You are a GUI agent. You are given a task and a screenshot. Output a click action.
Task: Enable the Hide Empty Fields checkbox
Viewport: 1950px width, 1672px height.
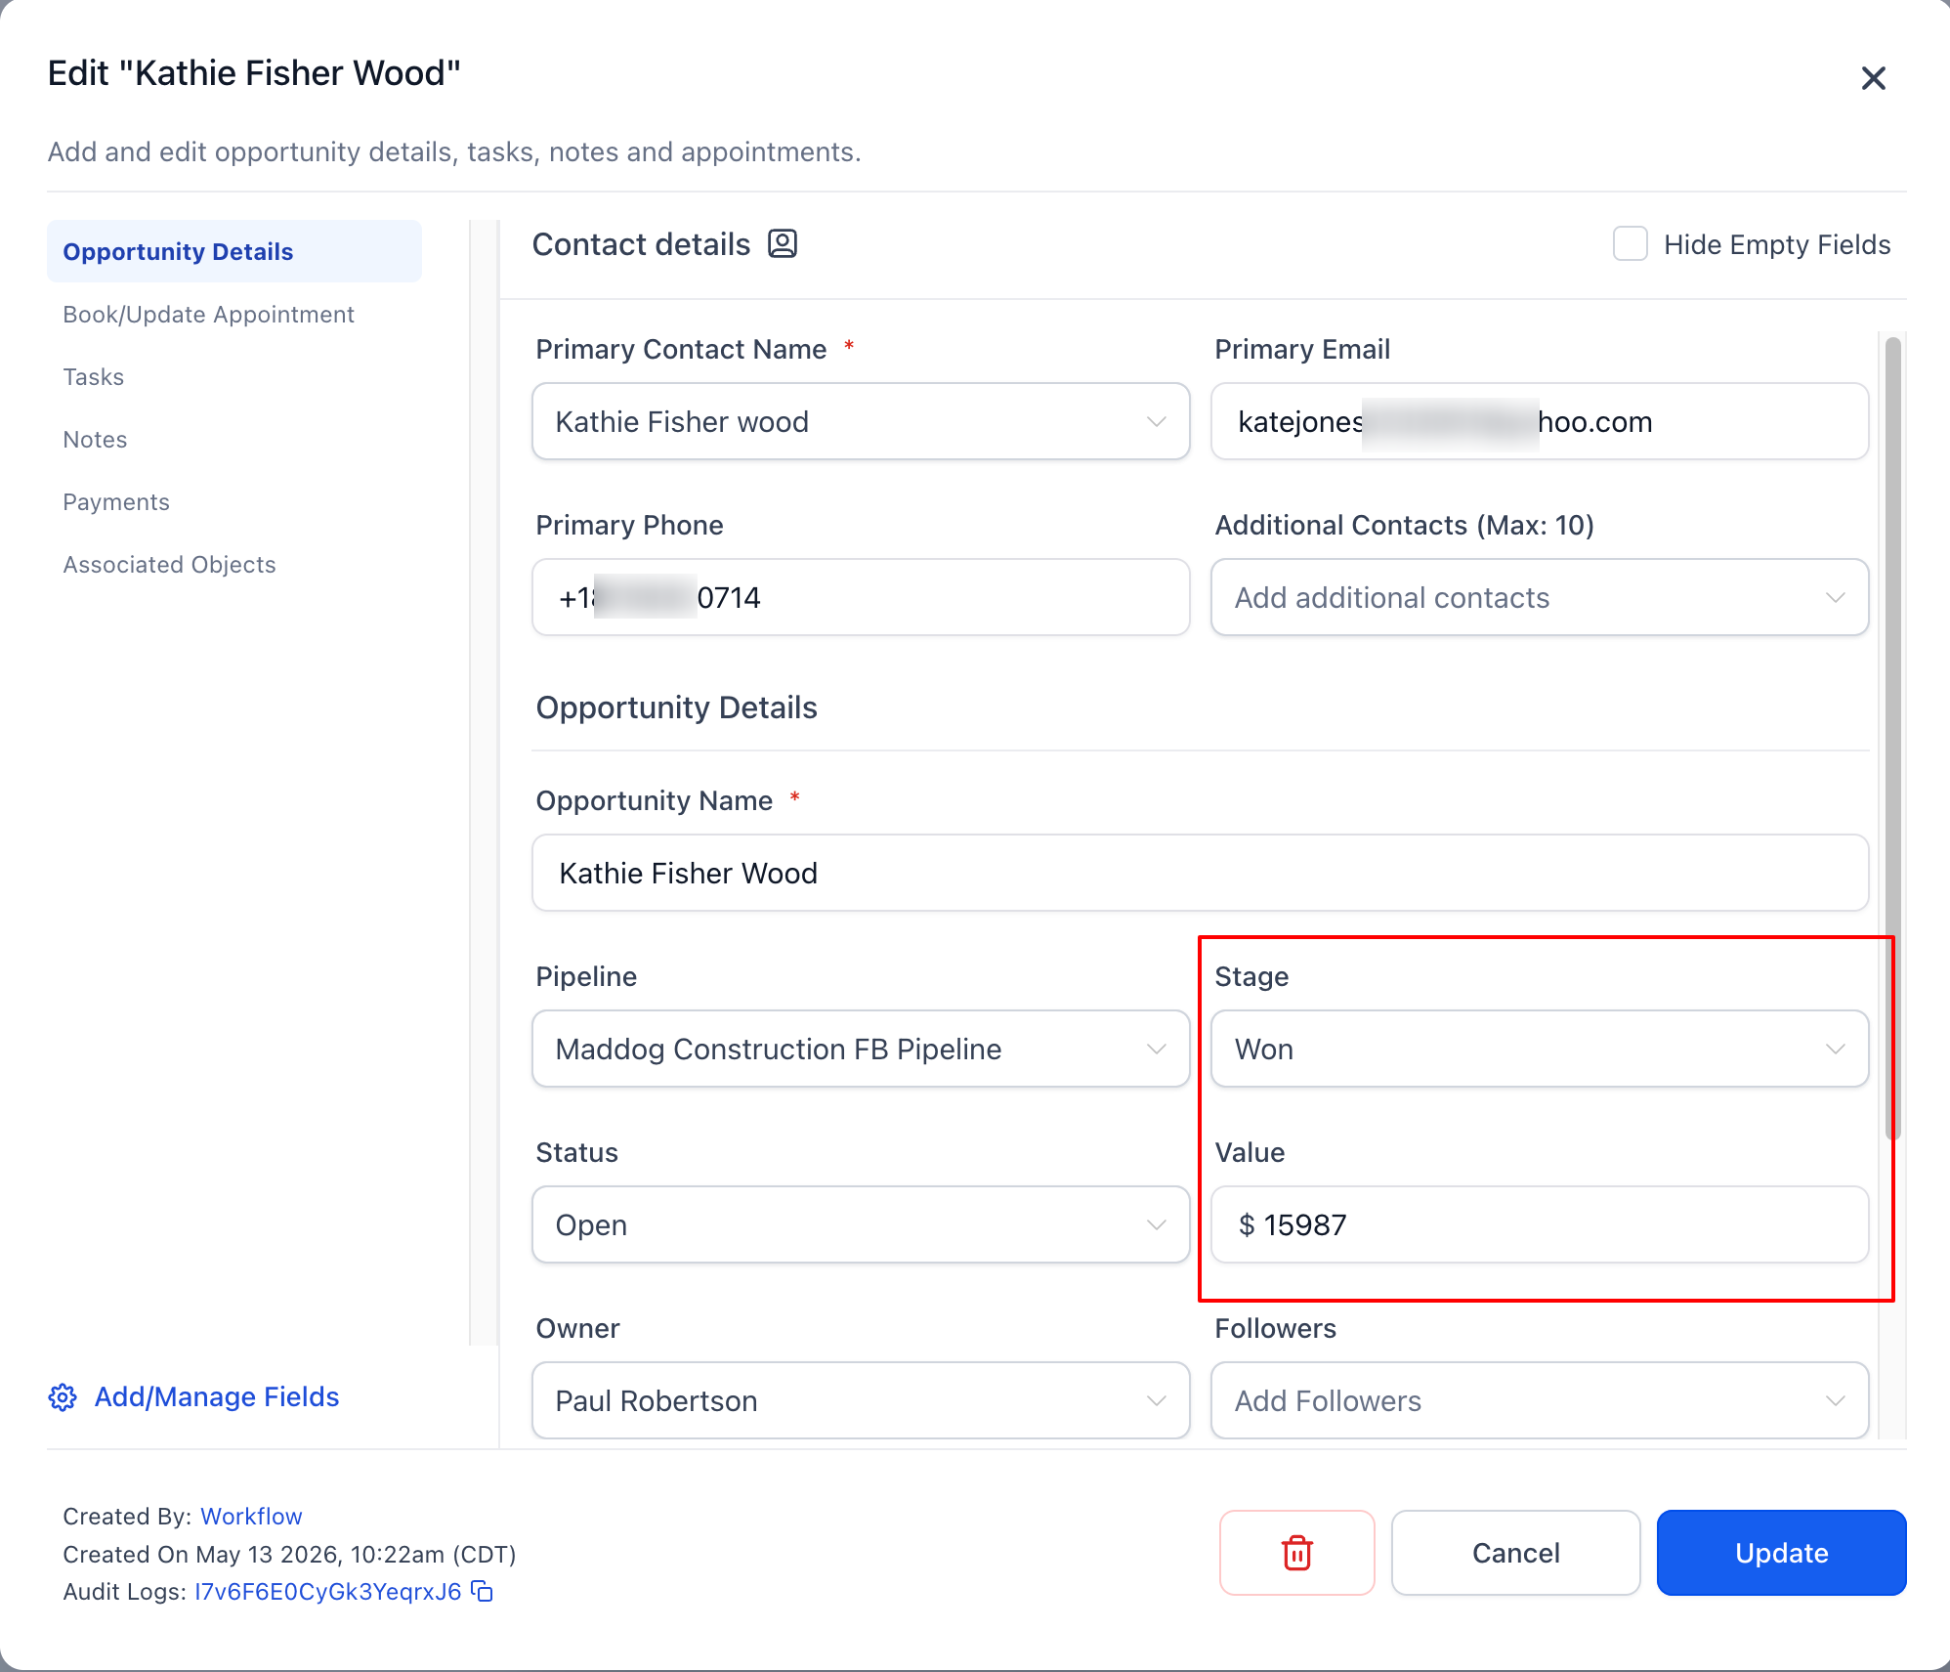[1630, 243]
